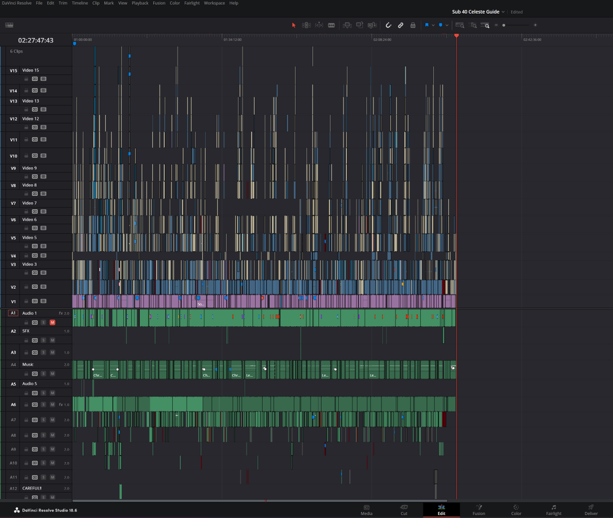Screen dimensions: 613x518
Task: Click the Music track name
Action: [x=28, y=365]
